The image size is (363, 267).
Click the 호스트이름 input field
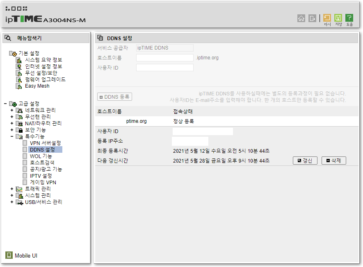[164, 58]
